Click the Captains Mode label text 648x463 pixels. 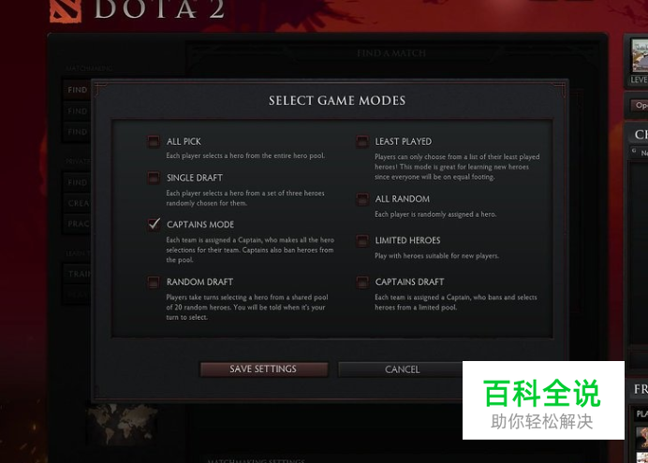coord(200,224)
